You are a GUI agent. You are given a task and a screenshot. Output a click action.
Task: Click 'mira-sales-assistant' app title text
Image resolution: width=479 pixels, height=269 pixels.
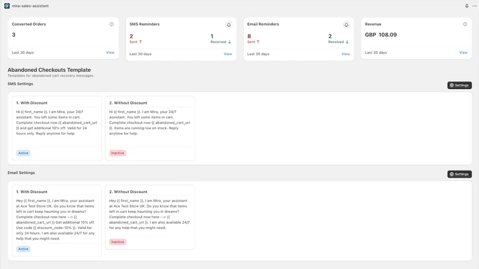(31, 6)
